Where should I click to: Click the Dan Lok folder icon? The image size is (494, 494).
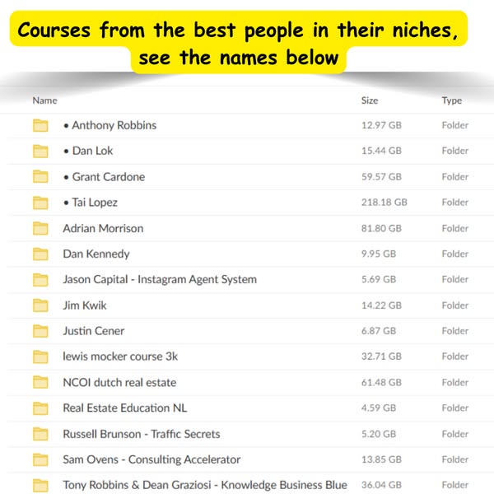(x=40, y=151)
